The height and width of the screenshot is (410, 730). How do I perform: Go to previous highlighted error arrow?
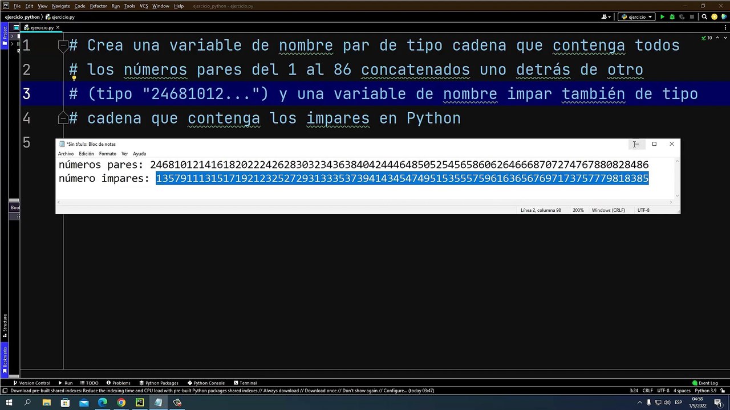click(717, 38)
